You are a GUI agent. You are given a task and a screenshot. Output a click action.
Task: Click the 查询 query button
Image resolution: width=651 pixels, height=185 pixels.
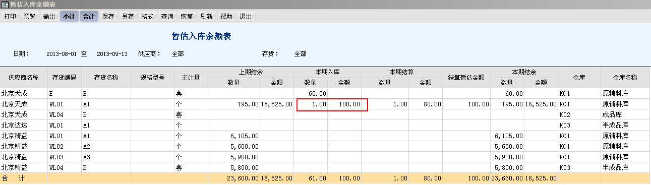[x=167, y=16]
